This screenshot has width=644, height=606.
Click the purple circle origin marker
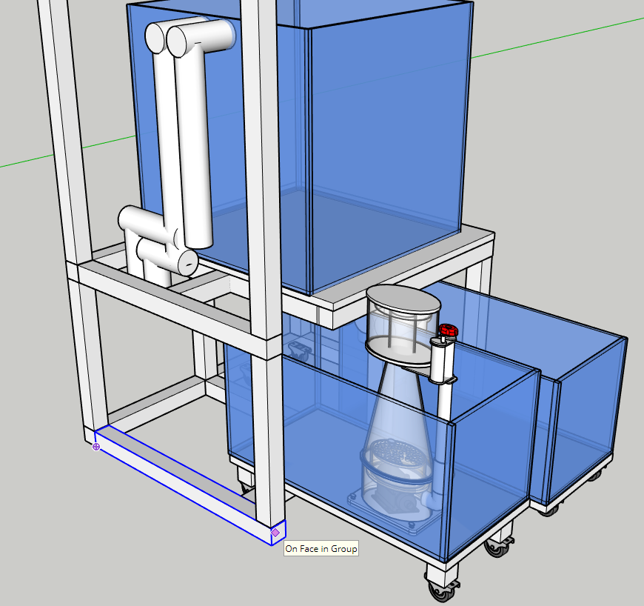[96, 447]
